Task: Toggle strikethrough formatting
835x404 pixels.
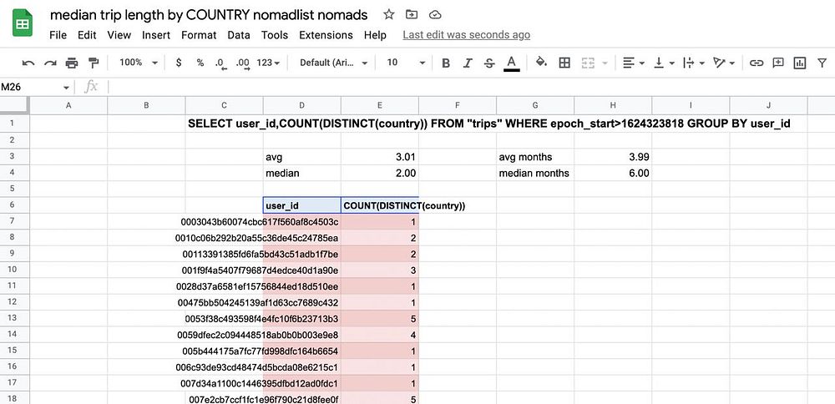Action: [x=489, y=63]
